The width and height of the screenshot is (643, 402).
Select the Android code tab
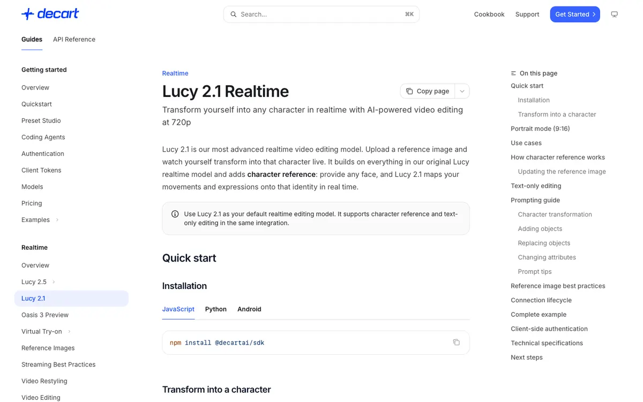coord(249,309)
